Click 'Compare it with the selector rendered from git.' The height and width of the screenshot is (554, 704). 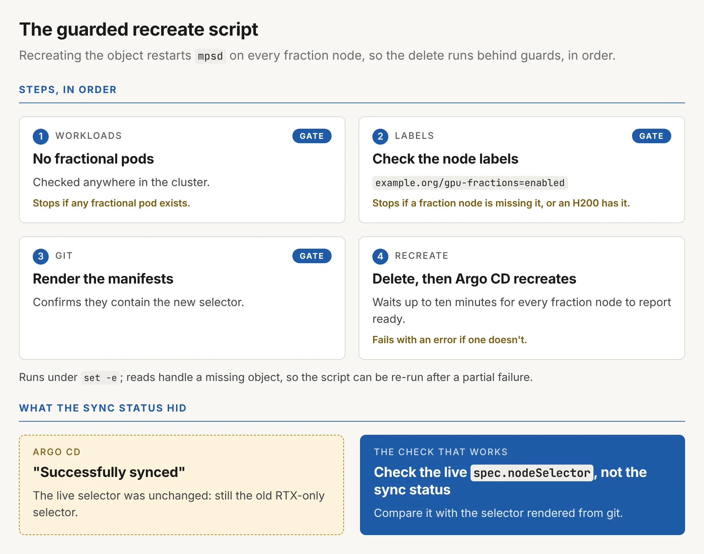(498, 513)
